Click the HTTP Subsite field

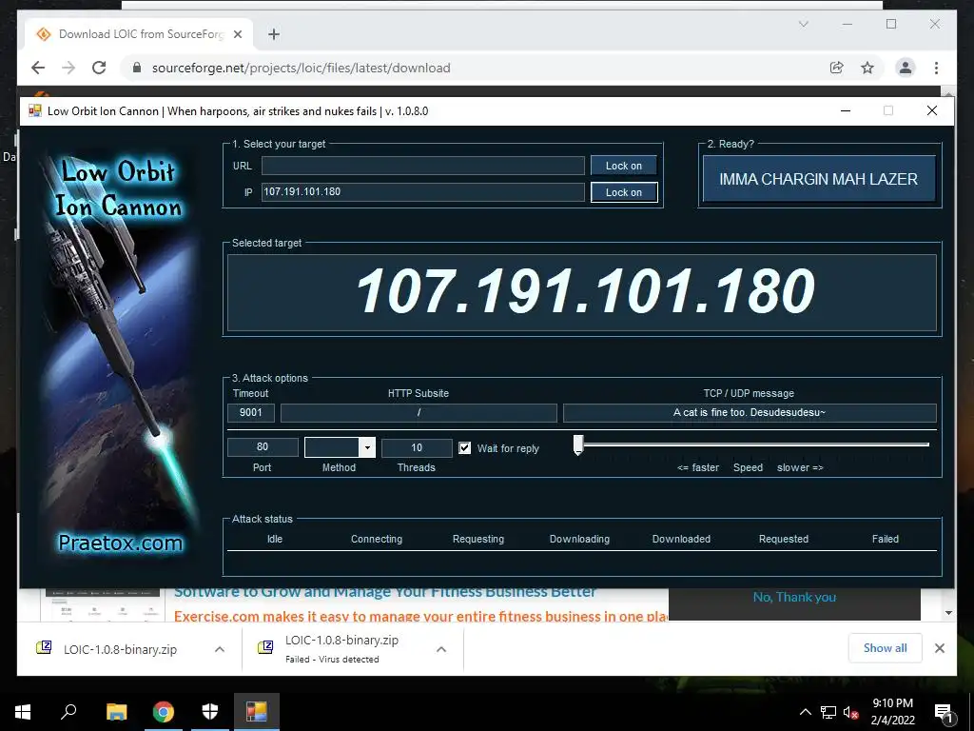pyautogui.click(x=419, y=412)
